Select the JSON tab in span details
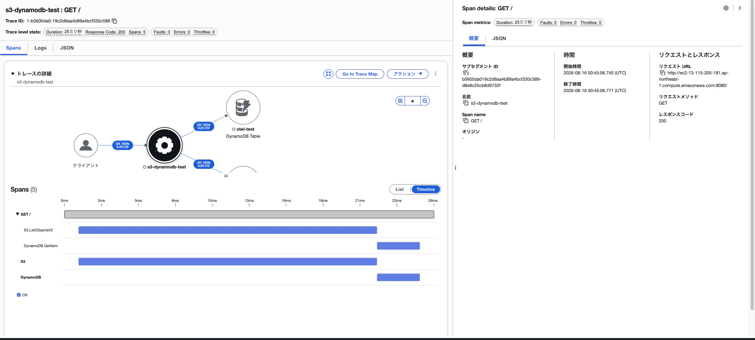755x340 pixels. coord(499,39)
